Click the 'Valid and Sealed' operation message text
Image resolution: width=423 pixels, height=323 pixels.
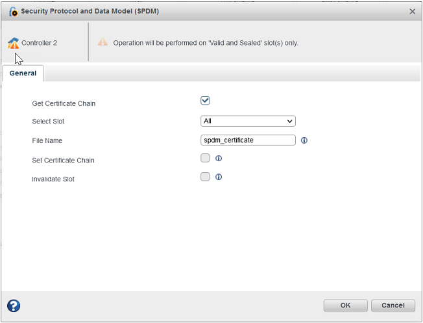[x=206, y=43]
